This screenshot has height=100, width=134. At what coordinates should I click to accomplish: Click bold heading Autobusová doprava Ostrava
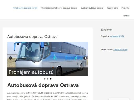click(43, 85)
